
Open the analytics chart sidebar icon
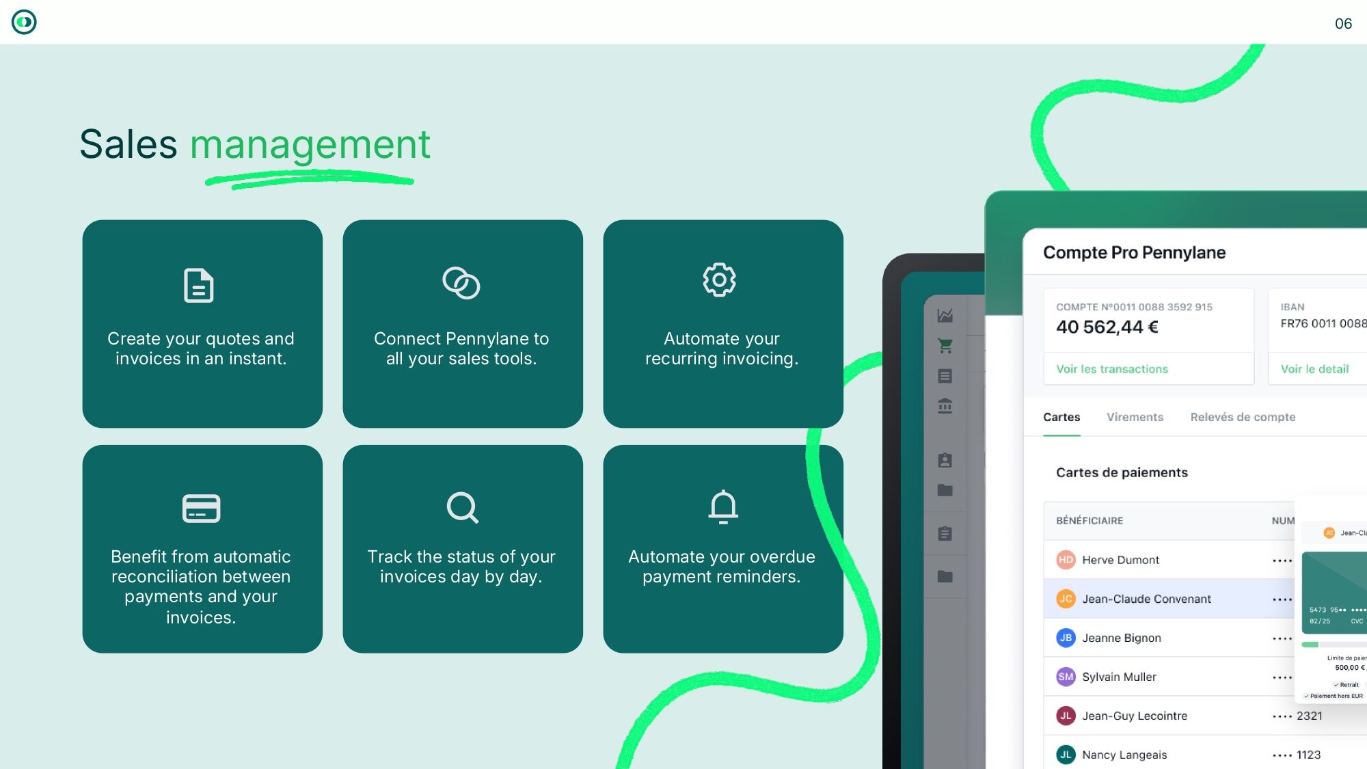click(945, 316)
